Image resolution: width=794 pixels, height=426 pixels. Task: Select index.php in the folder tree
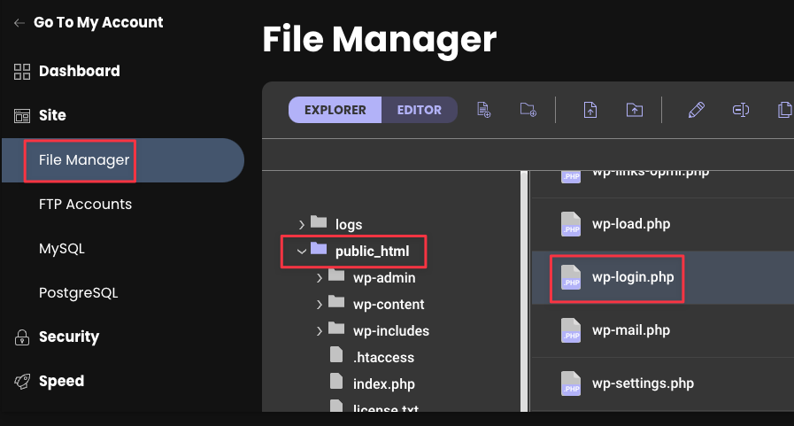click(384, 384)
